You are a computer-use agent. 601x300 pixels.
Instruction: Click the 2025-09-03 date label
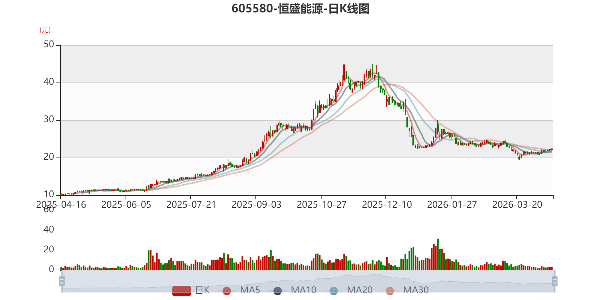[x=257, y=205]
